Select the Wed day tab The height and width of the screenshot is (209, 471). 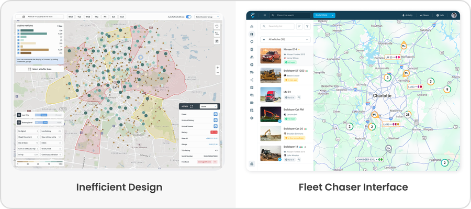click(88, 17)
